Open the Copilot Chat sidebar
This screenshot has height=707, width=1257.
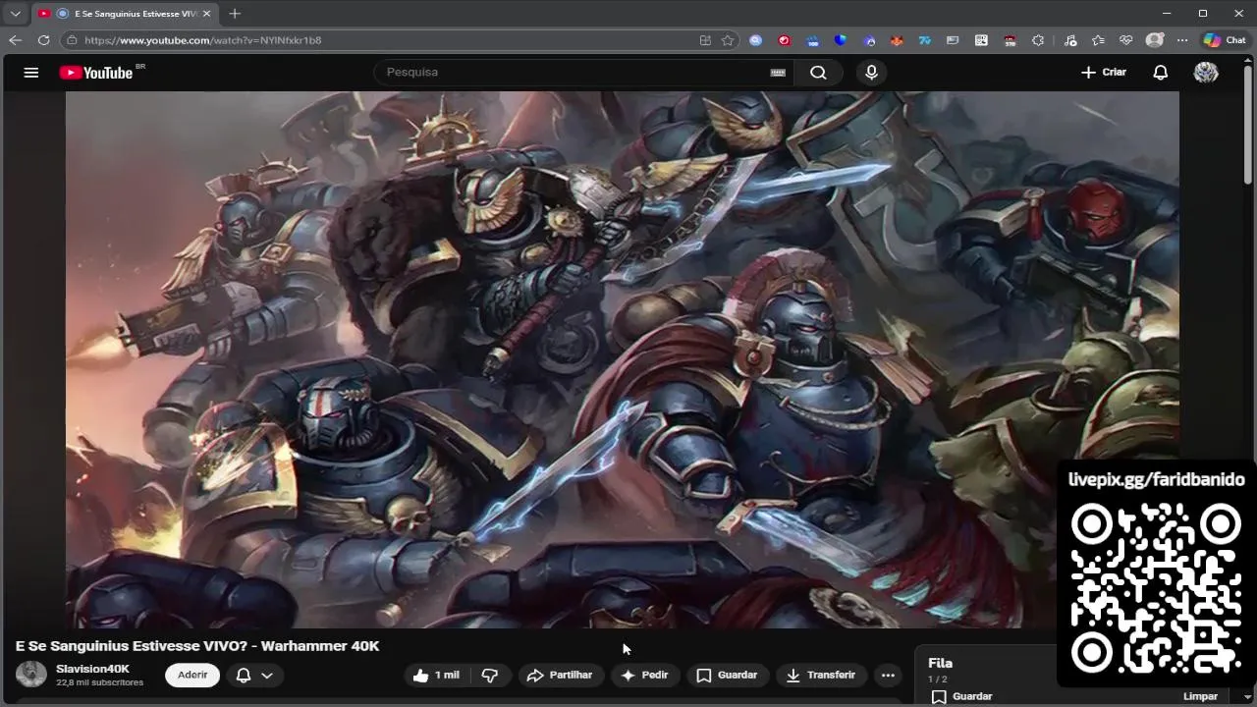click(x=1225, y=40)
